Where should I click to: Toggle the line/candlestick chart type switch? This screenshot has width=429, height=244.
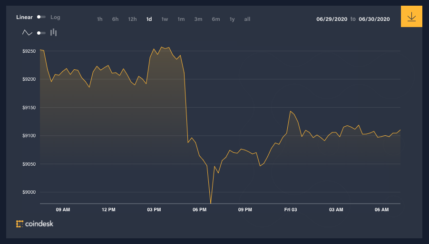(41, 33)
